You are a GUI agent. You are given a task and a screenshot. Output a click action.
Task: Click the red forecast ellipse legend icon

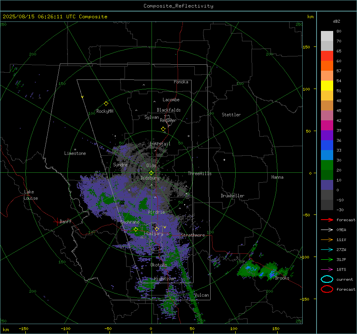tap(327, 289)
